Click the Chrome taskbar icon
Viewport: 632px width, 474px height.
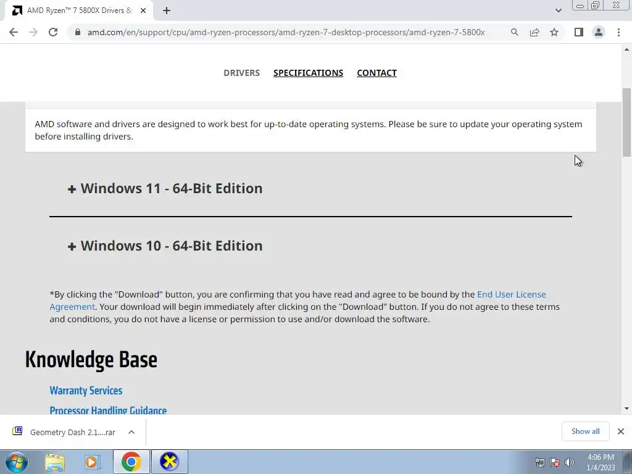(x=131, y=462)
